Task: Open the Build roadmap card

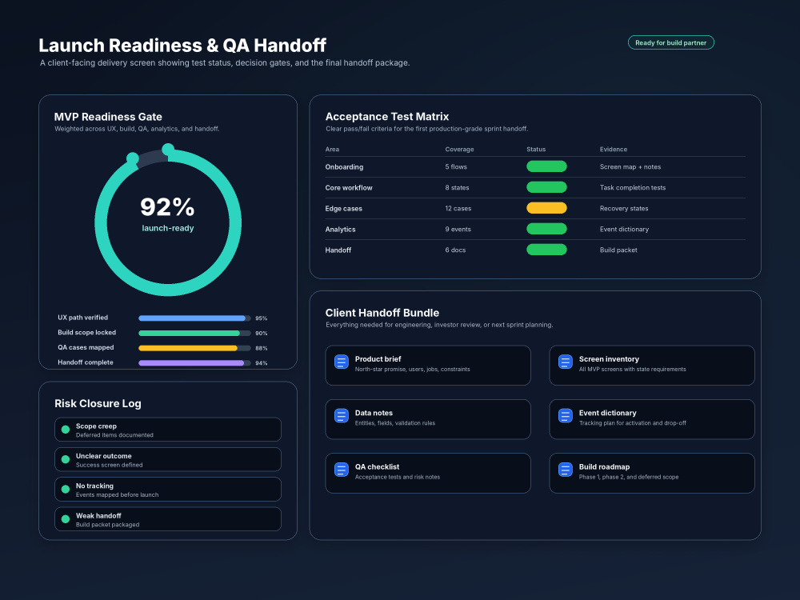Action: pyautogui.click(x=651, y=473)
